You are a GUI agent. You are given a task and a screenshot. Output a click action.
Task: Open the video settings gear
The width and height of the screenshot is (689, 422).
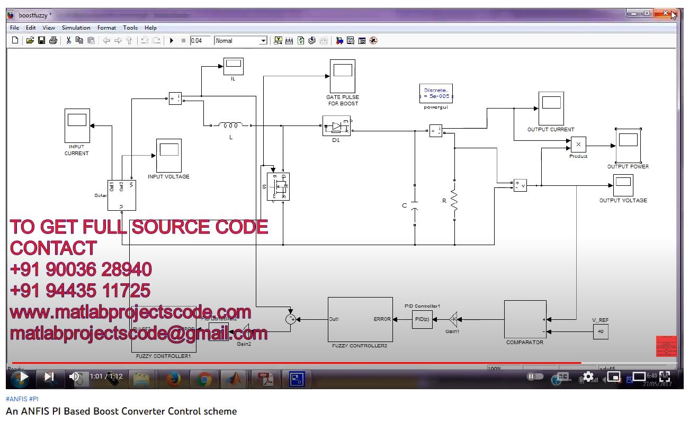click(x=587, y=376)
